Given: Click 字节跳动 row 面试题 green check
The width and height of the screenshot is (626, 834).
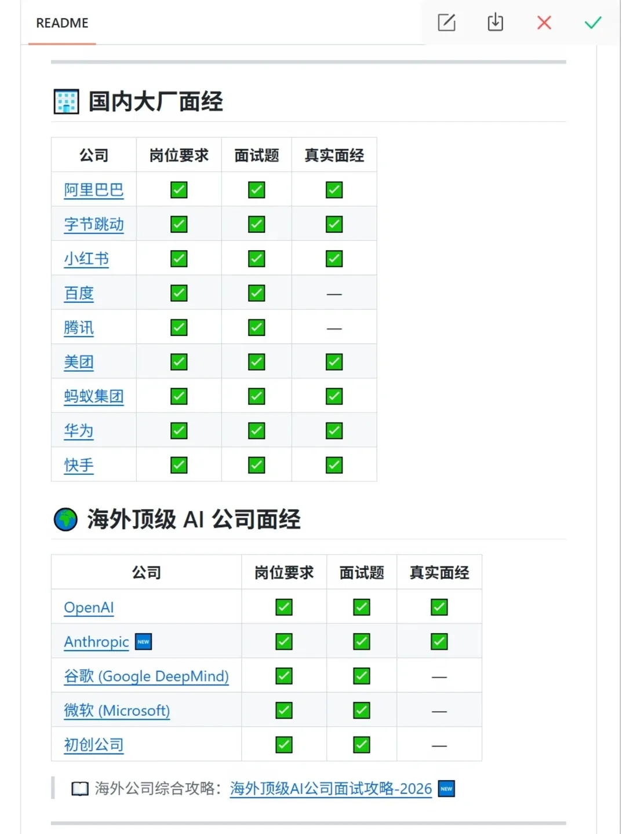Looking at the screenshot, I should (257, 224).
